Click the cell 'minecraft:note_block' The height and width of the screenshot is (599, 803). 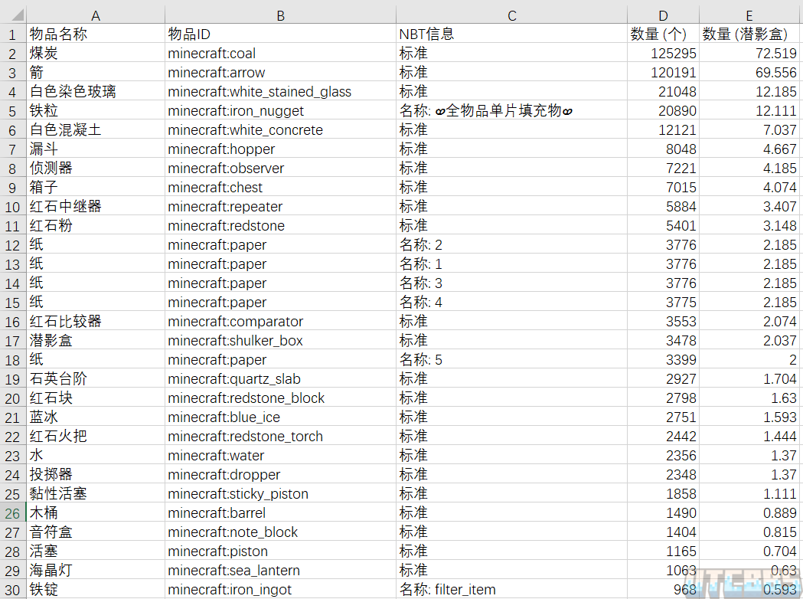pyautogui.click(x=280, y=532)
